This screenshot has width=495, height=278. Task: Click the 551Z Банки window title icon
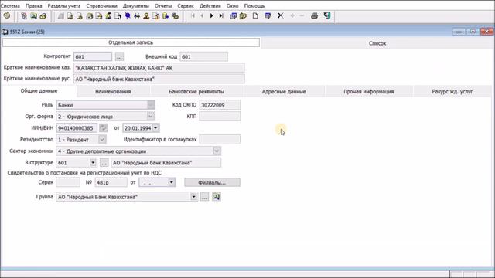[5, 32]
